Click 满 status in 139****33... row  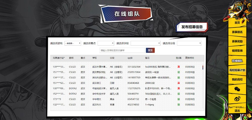(179, 67)
